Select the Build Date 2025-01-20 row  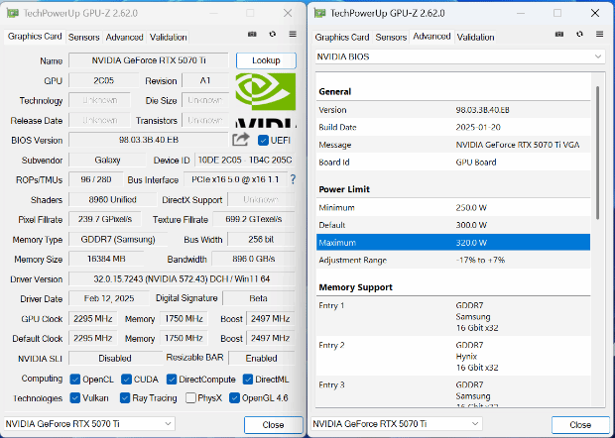tap(453, 127)
